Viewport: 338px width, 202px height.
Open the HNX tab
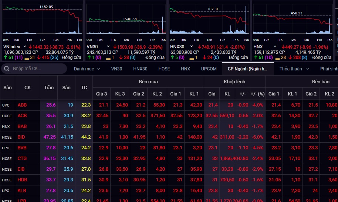point(185,69)
